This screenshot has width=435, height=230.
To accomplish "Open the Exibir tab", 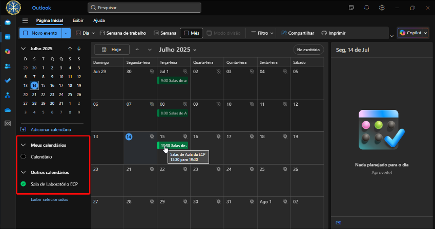I will [x=78, y=20].
